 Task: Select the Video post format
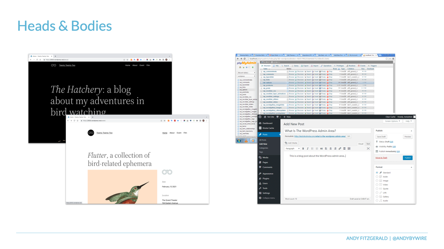(x=377, y=185)
